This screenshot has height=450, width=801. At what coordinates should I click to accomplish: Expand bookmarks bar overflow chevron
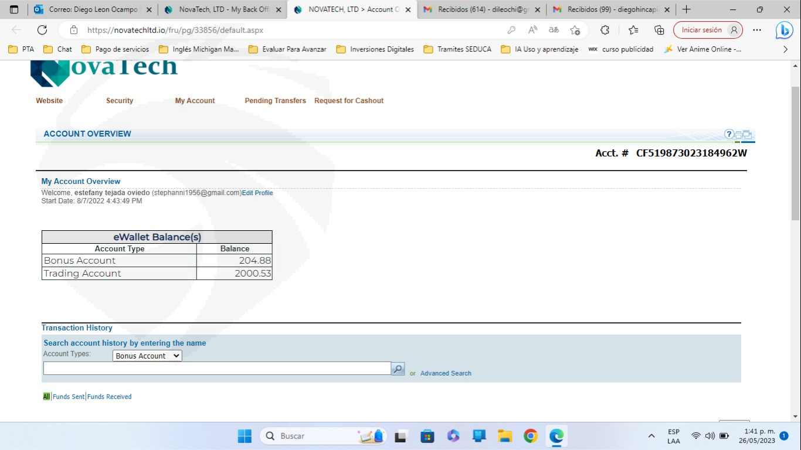pyautogui.click(x=785, y=49)
